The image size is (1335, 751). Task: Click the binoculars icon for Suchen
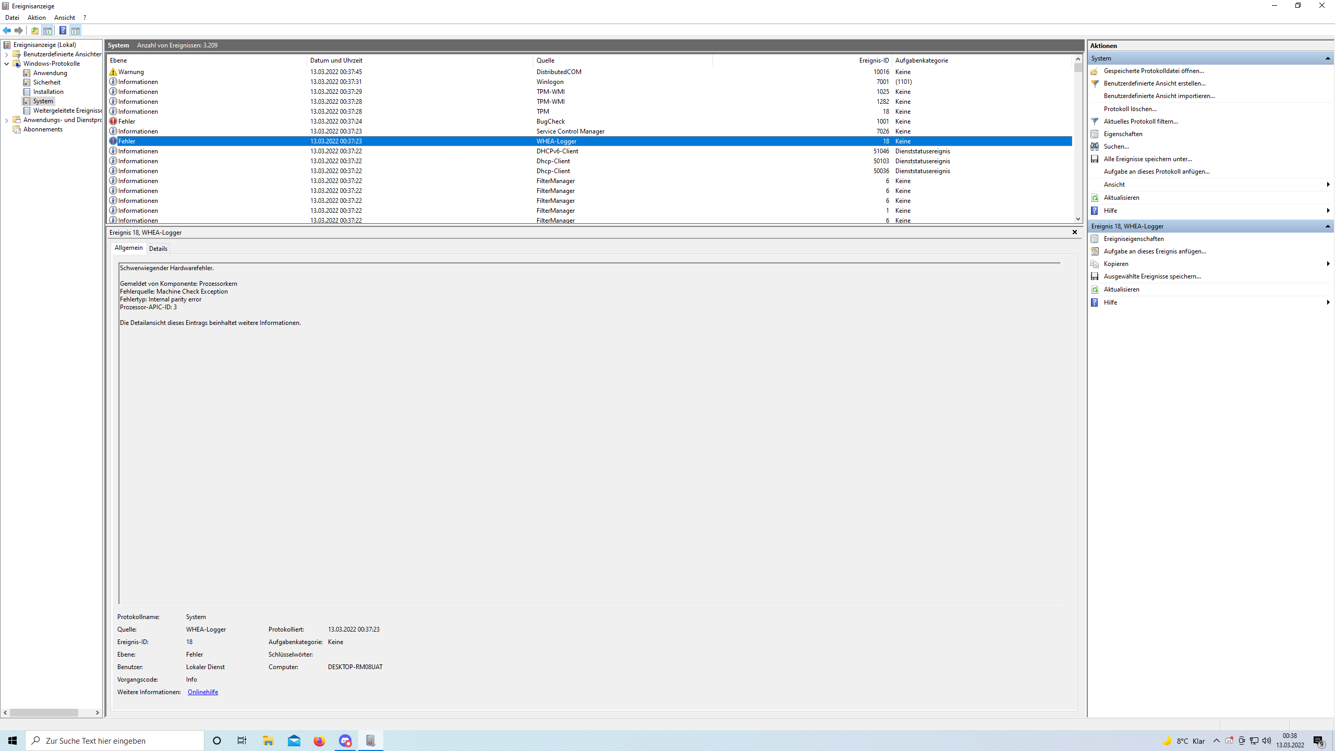pos(1095,147)
